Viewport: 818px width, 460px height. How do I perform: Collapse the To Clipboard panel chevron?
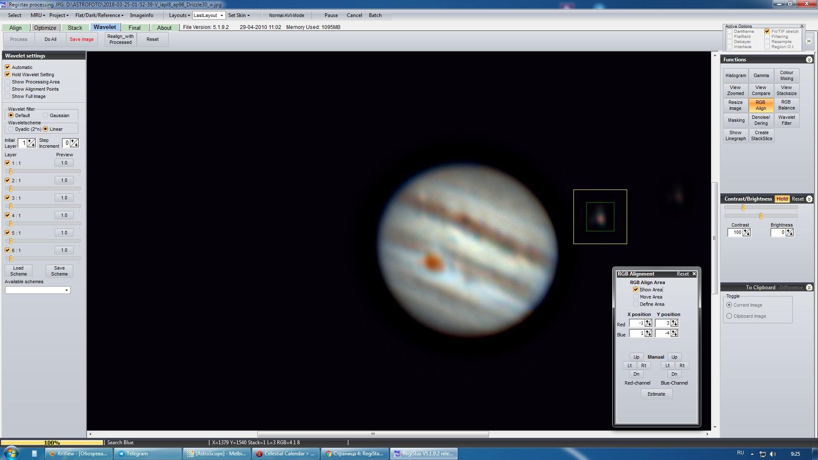pyautogui.click(x=809, y=287)
